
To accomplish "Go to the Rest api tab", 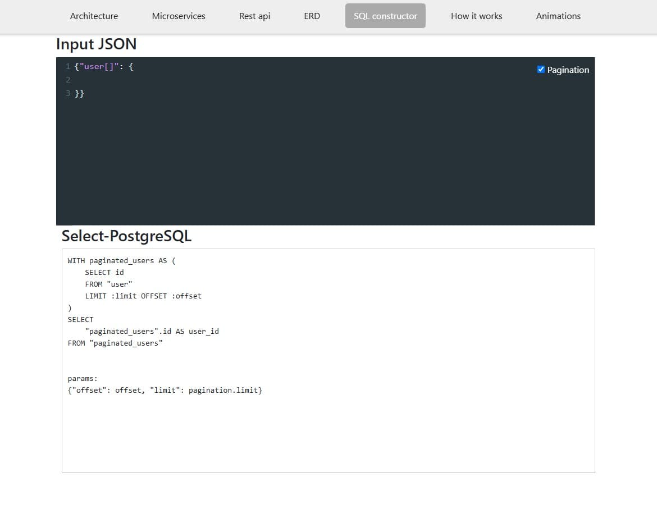I will (254, 16).
